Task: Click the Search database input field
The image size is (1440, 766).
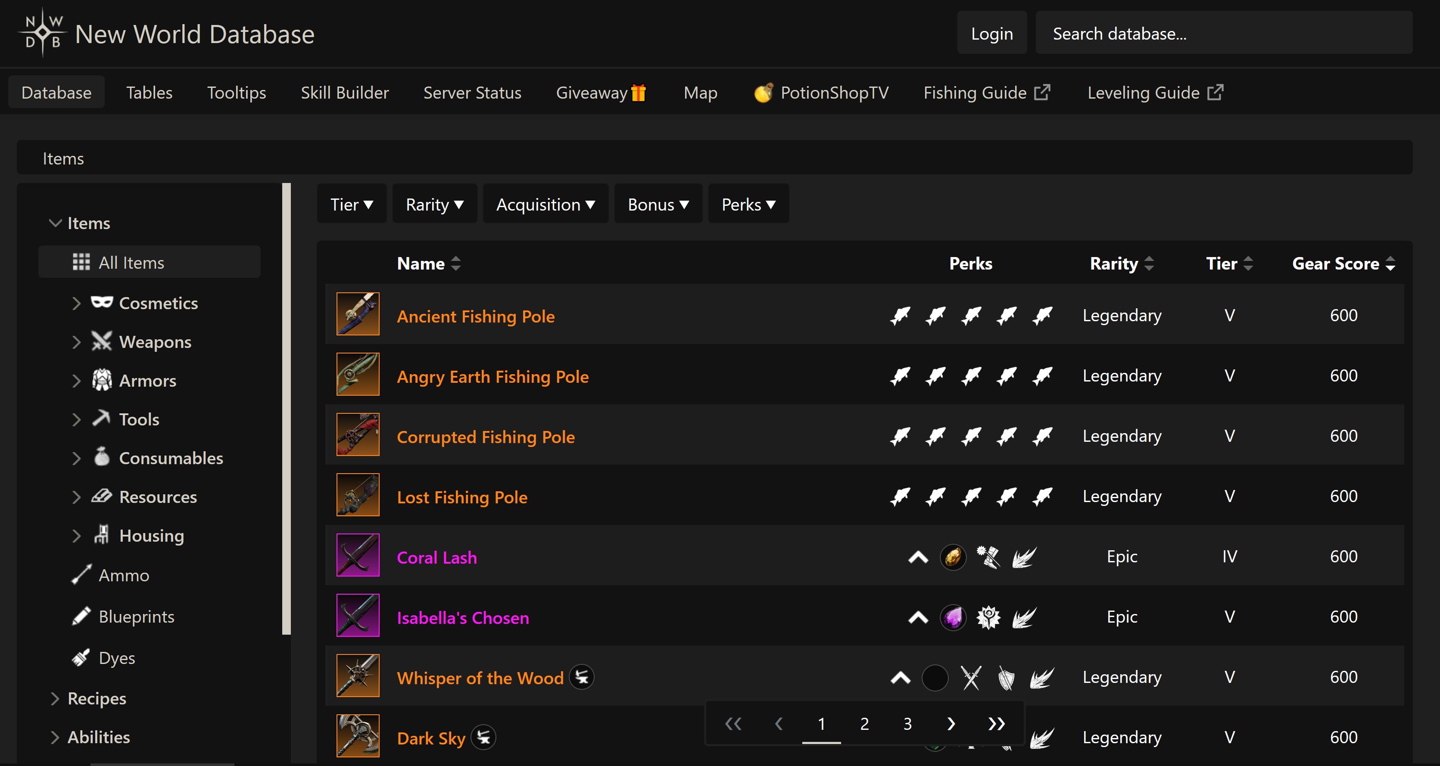Action: tap(1223, 34)
